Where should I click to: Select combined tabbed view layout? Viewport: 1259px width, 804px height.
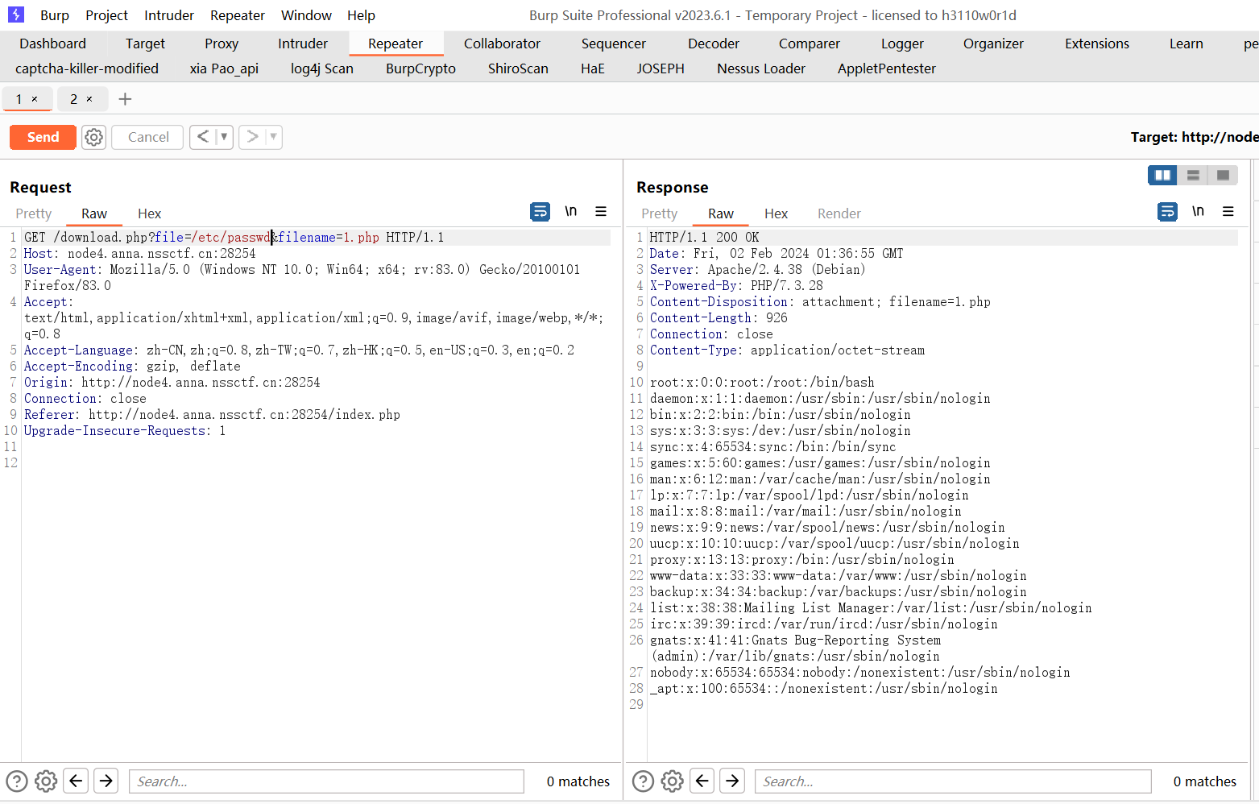(x=1223, y=175)
